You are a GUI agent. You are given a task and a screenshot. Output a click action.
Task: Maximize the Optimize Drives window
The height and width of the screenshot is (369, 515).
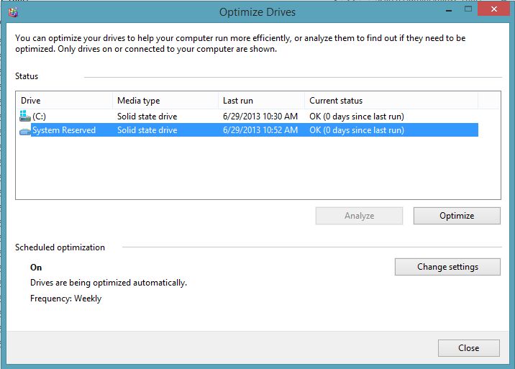click(468, 9)
